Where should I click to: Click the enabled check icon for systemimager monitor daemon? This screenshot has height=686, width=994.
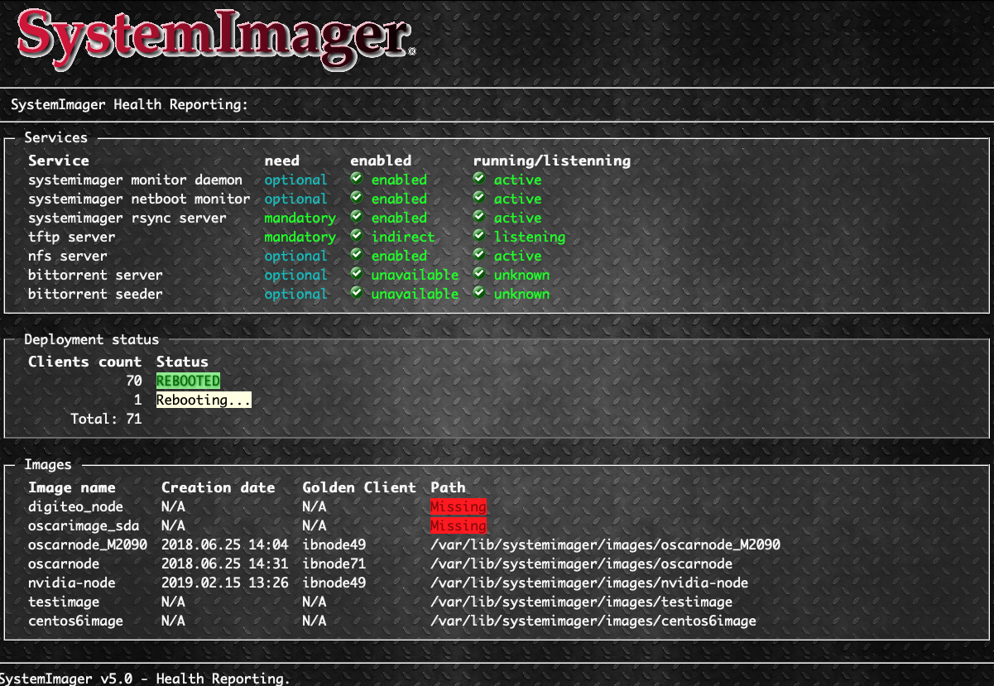(x=357, y=179)
